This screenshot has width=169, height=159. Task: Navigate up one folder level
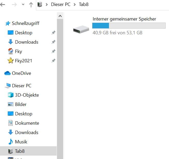[x=31, y=5]
